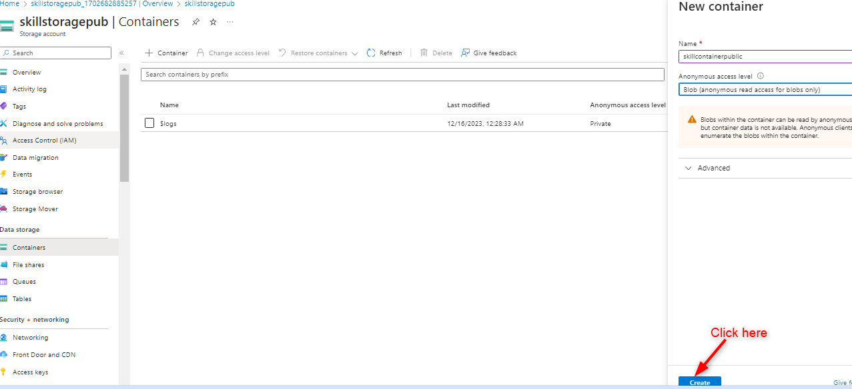Screen dimensions: 852x389
Task: Sort by the Name column header
Action: (169, 105)
